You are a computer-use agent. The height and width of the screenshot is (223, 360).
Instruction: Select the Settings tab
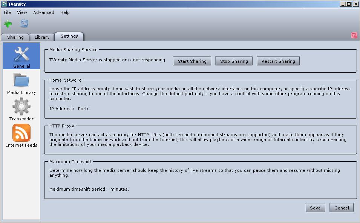(69, 36)
